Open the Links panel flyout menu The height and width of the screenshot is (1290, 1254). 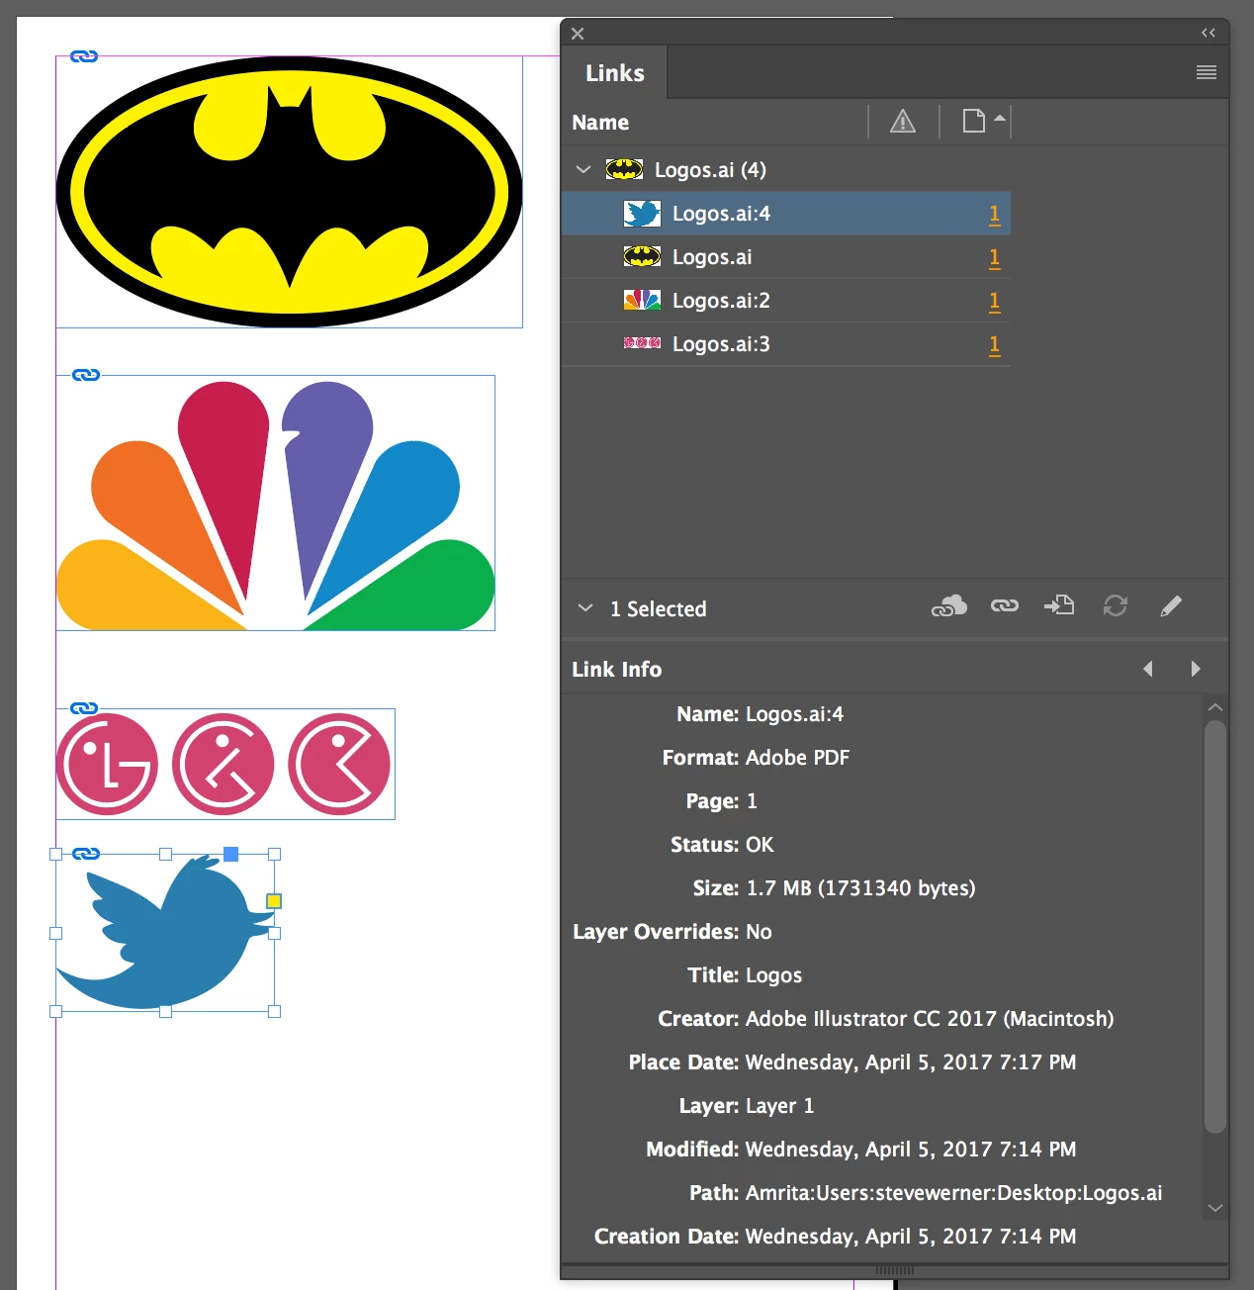1206,72
